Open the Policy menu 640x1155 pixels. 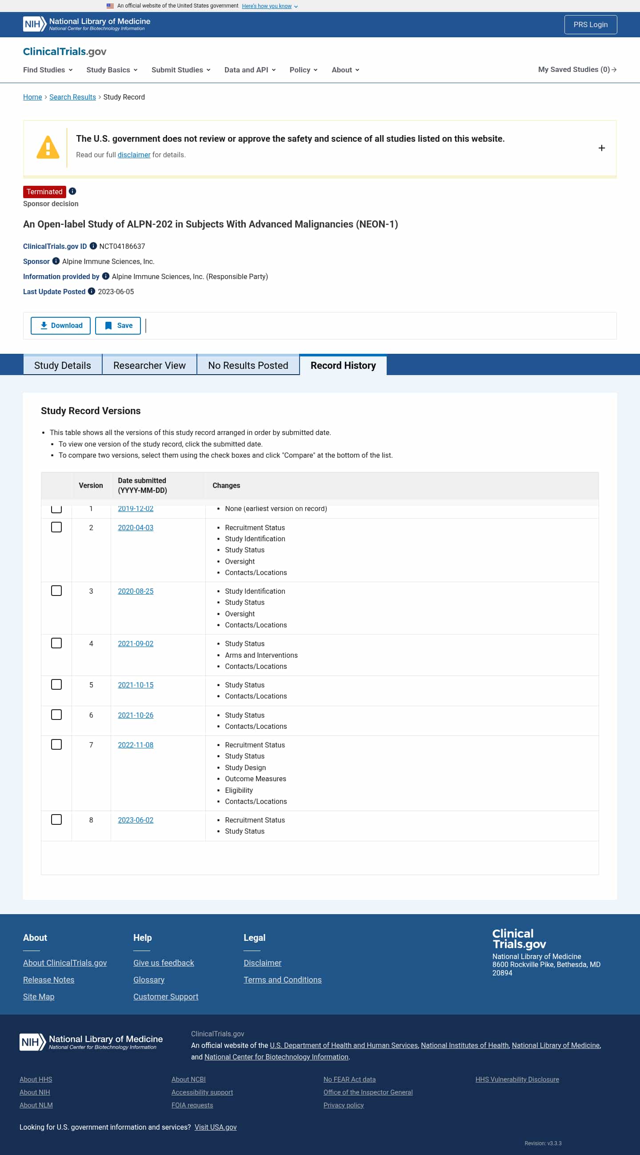tap(304, 70)
